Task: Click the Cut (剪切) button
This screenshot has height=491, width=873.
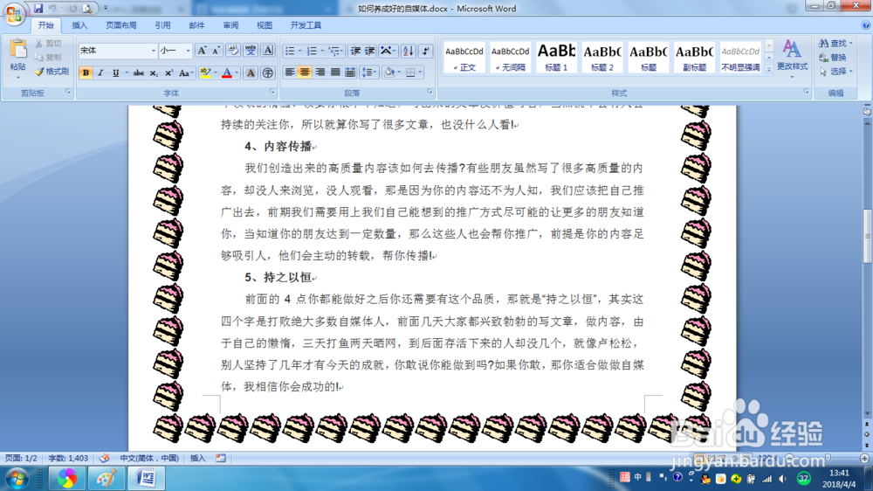Action: 48,44
